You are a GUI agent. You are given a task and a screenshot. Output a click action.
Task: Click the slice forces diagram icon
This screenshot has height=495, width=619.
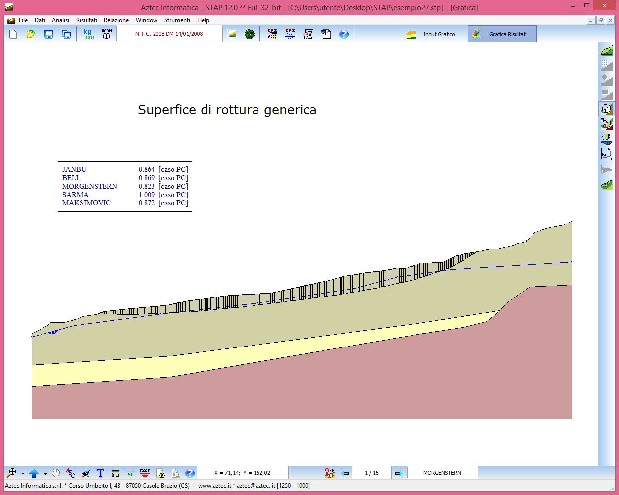pyautogui.click(x=606, y=139)
